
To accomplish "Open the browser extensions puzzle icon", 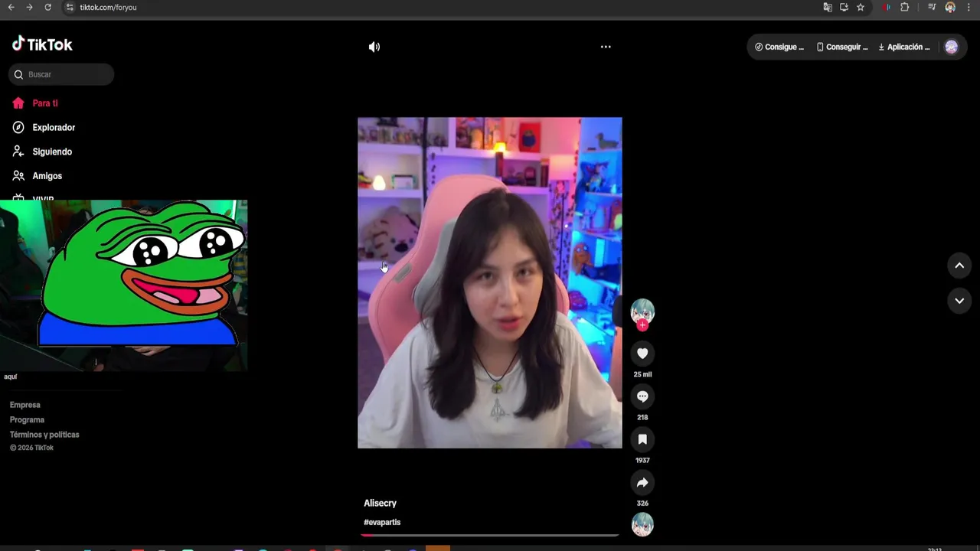I will pyautogui.click(x=905, y=7).
